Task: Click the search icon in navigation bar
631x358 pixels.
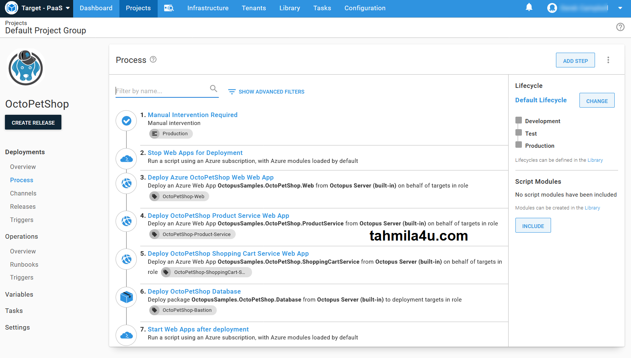Action: (x=169, y=8)
